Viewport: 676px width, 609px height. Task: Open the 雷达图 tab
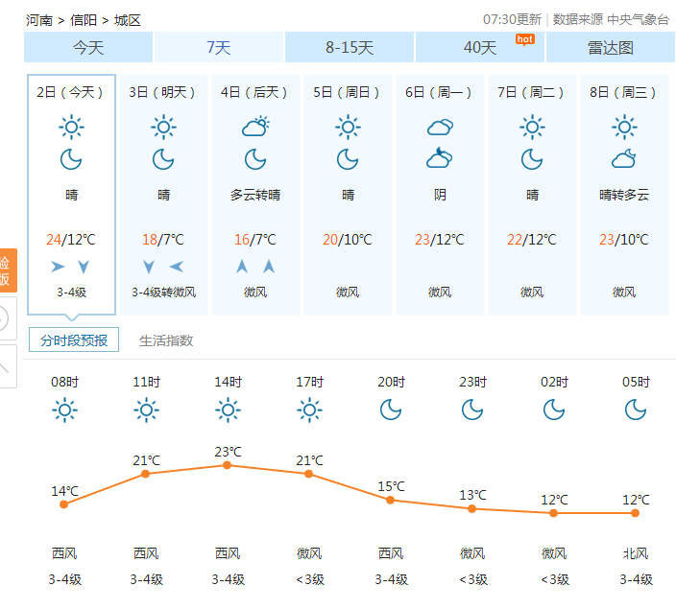(x=611, y=47)
